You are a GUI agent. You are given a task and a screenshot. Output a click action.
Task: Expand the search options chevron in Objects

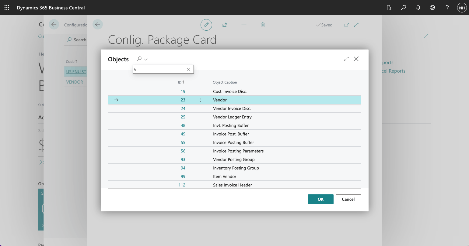point(146,59)
